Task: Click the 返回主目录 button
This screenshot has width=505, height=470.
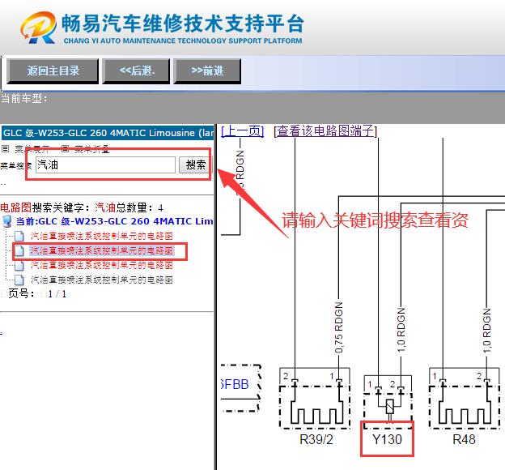Action: [53, 70]
